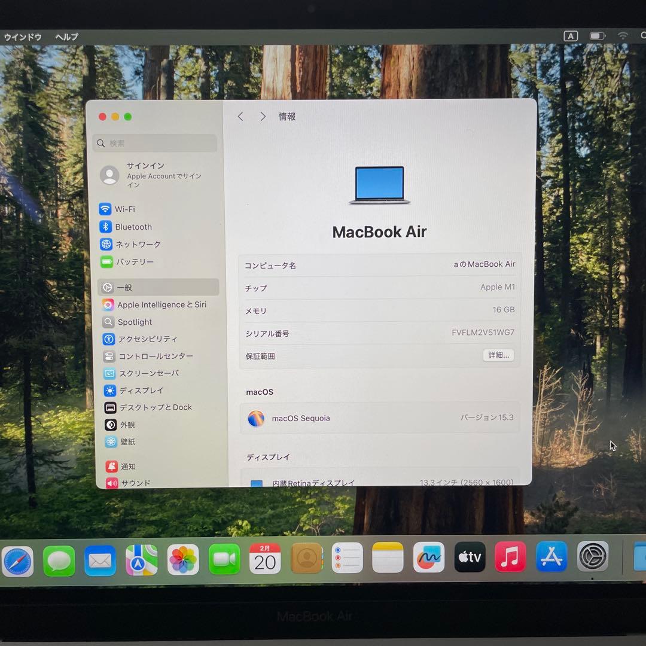The width and height of the screenshot is (646, 646).
Task: Click the forward navigation chevron
Action: point(263,117)
